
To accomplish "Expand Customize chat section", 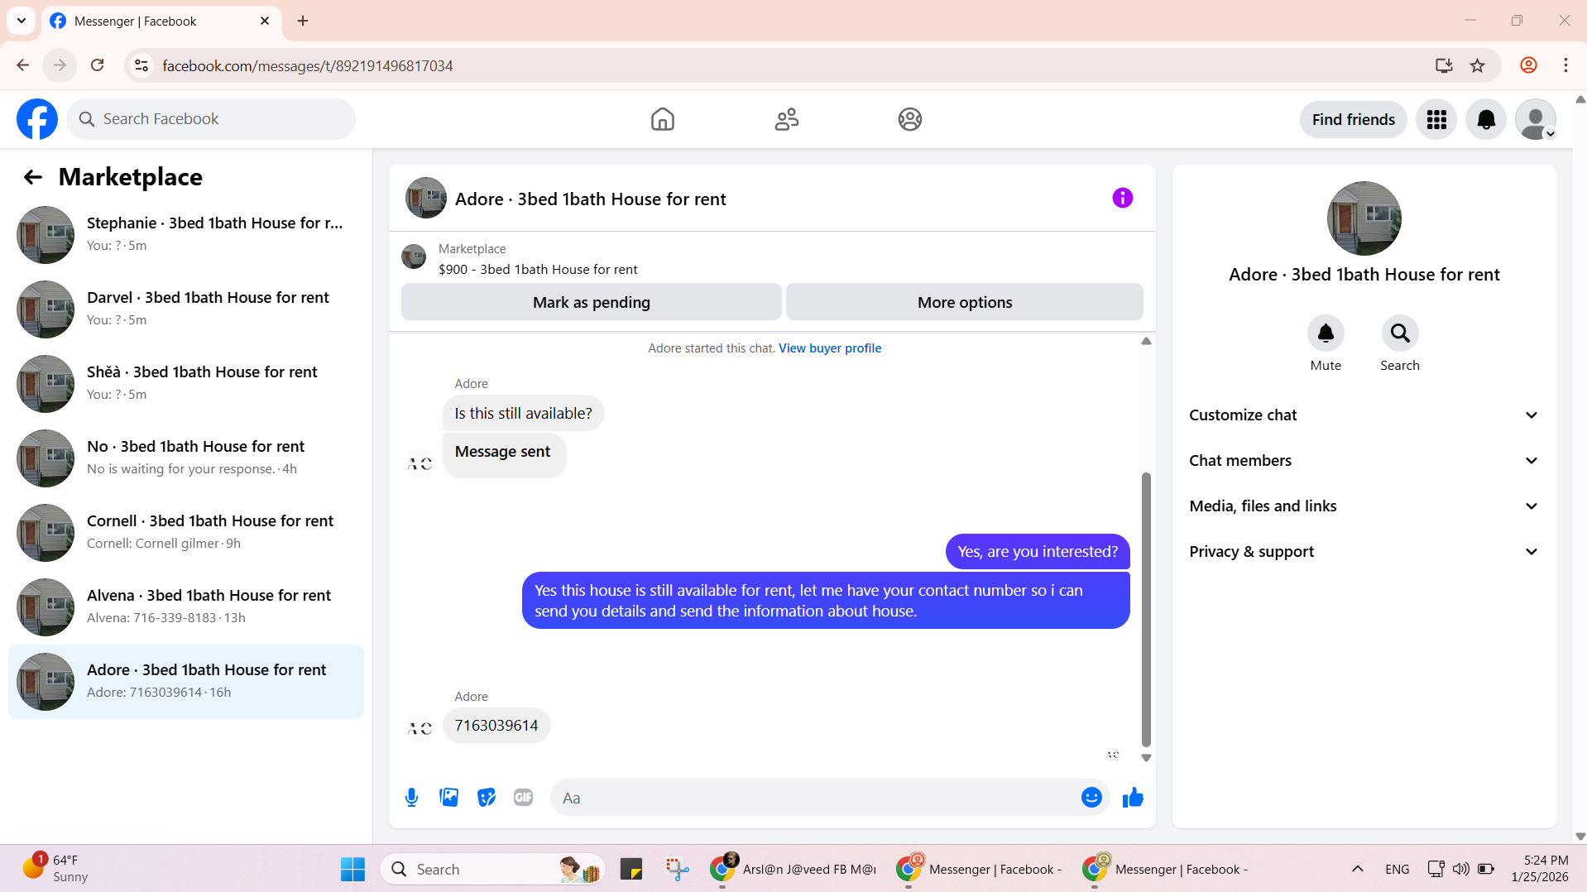I will [1364, 415].
